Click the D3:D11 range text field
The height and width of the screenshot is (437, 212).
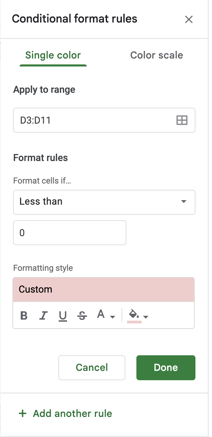pos(93,120)
